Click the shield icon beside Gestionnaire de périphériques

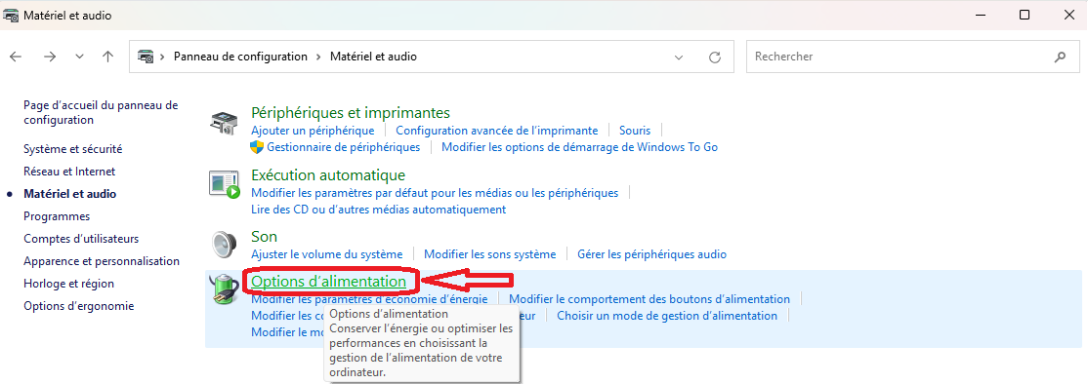point(258,147)
